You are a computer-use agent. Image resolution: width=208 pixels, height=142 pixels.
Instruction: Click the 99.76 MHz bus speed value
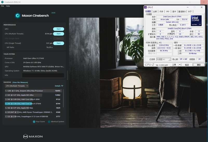[x=164, y=51]
